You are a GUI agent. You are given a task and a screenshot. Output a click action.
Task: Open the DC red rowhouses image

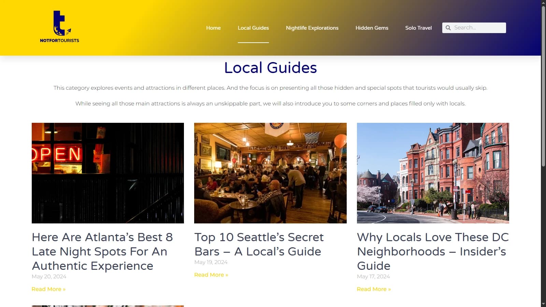(433, 173)
